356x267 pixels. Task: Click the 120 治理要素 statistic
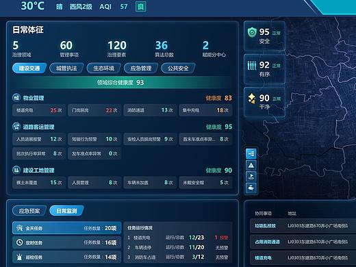[x=116, y=49]
